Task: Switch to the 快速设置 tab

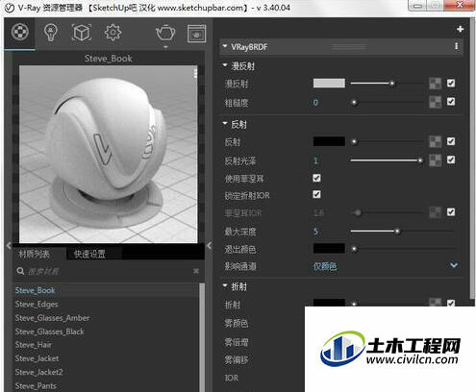Action: (x=89, y=255)
